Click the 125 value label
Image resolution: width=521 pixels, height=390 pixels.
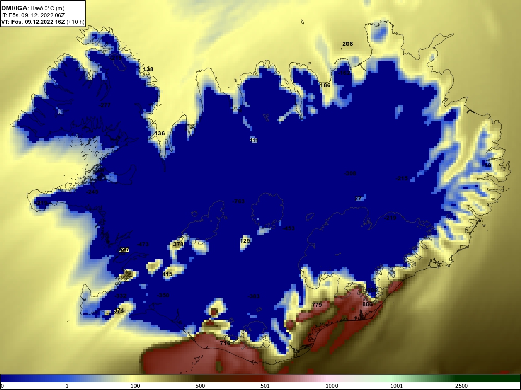245,241
